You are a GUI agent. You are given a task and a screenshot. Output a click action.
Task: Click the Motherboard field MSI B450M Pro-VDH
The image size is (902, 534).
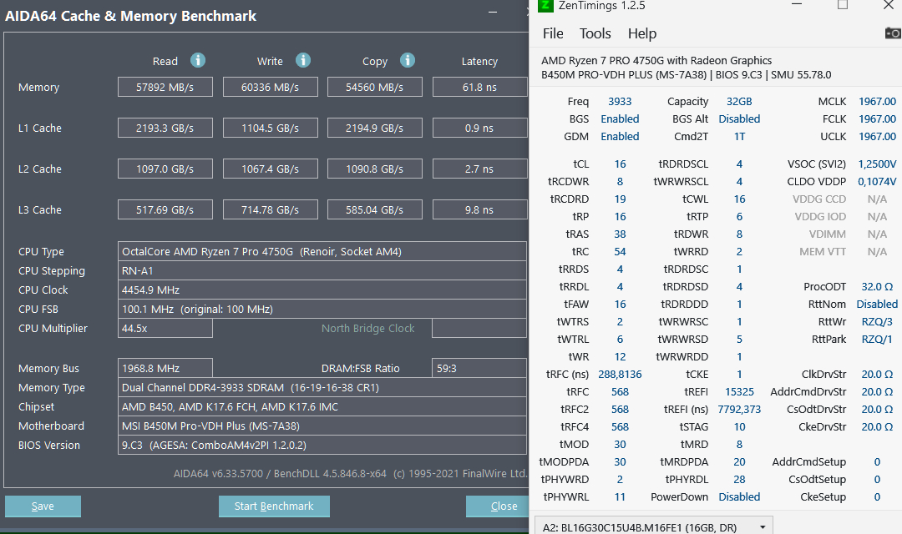click(x=322, y=426)
